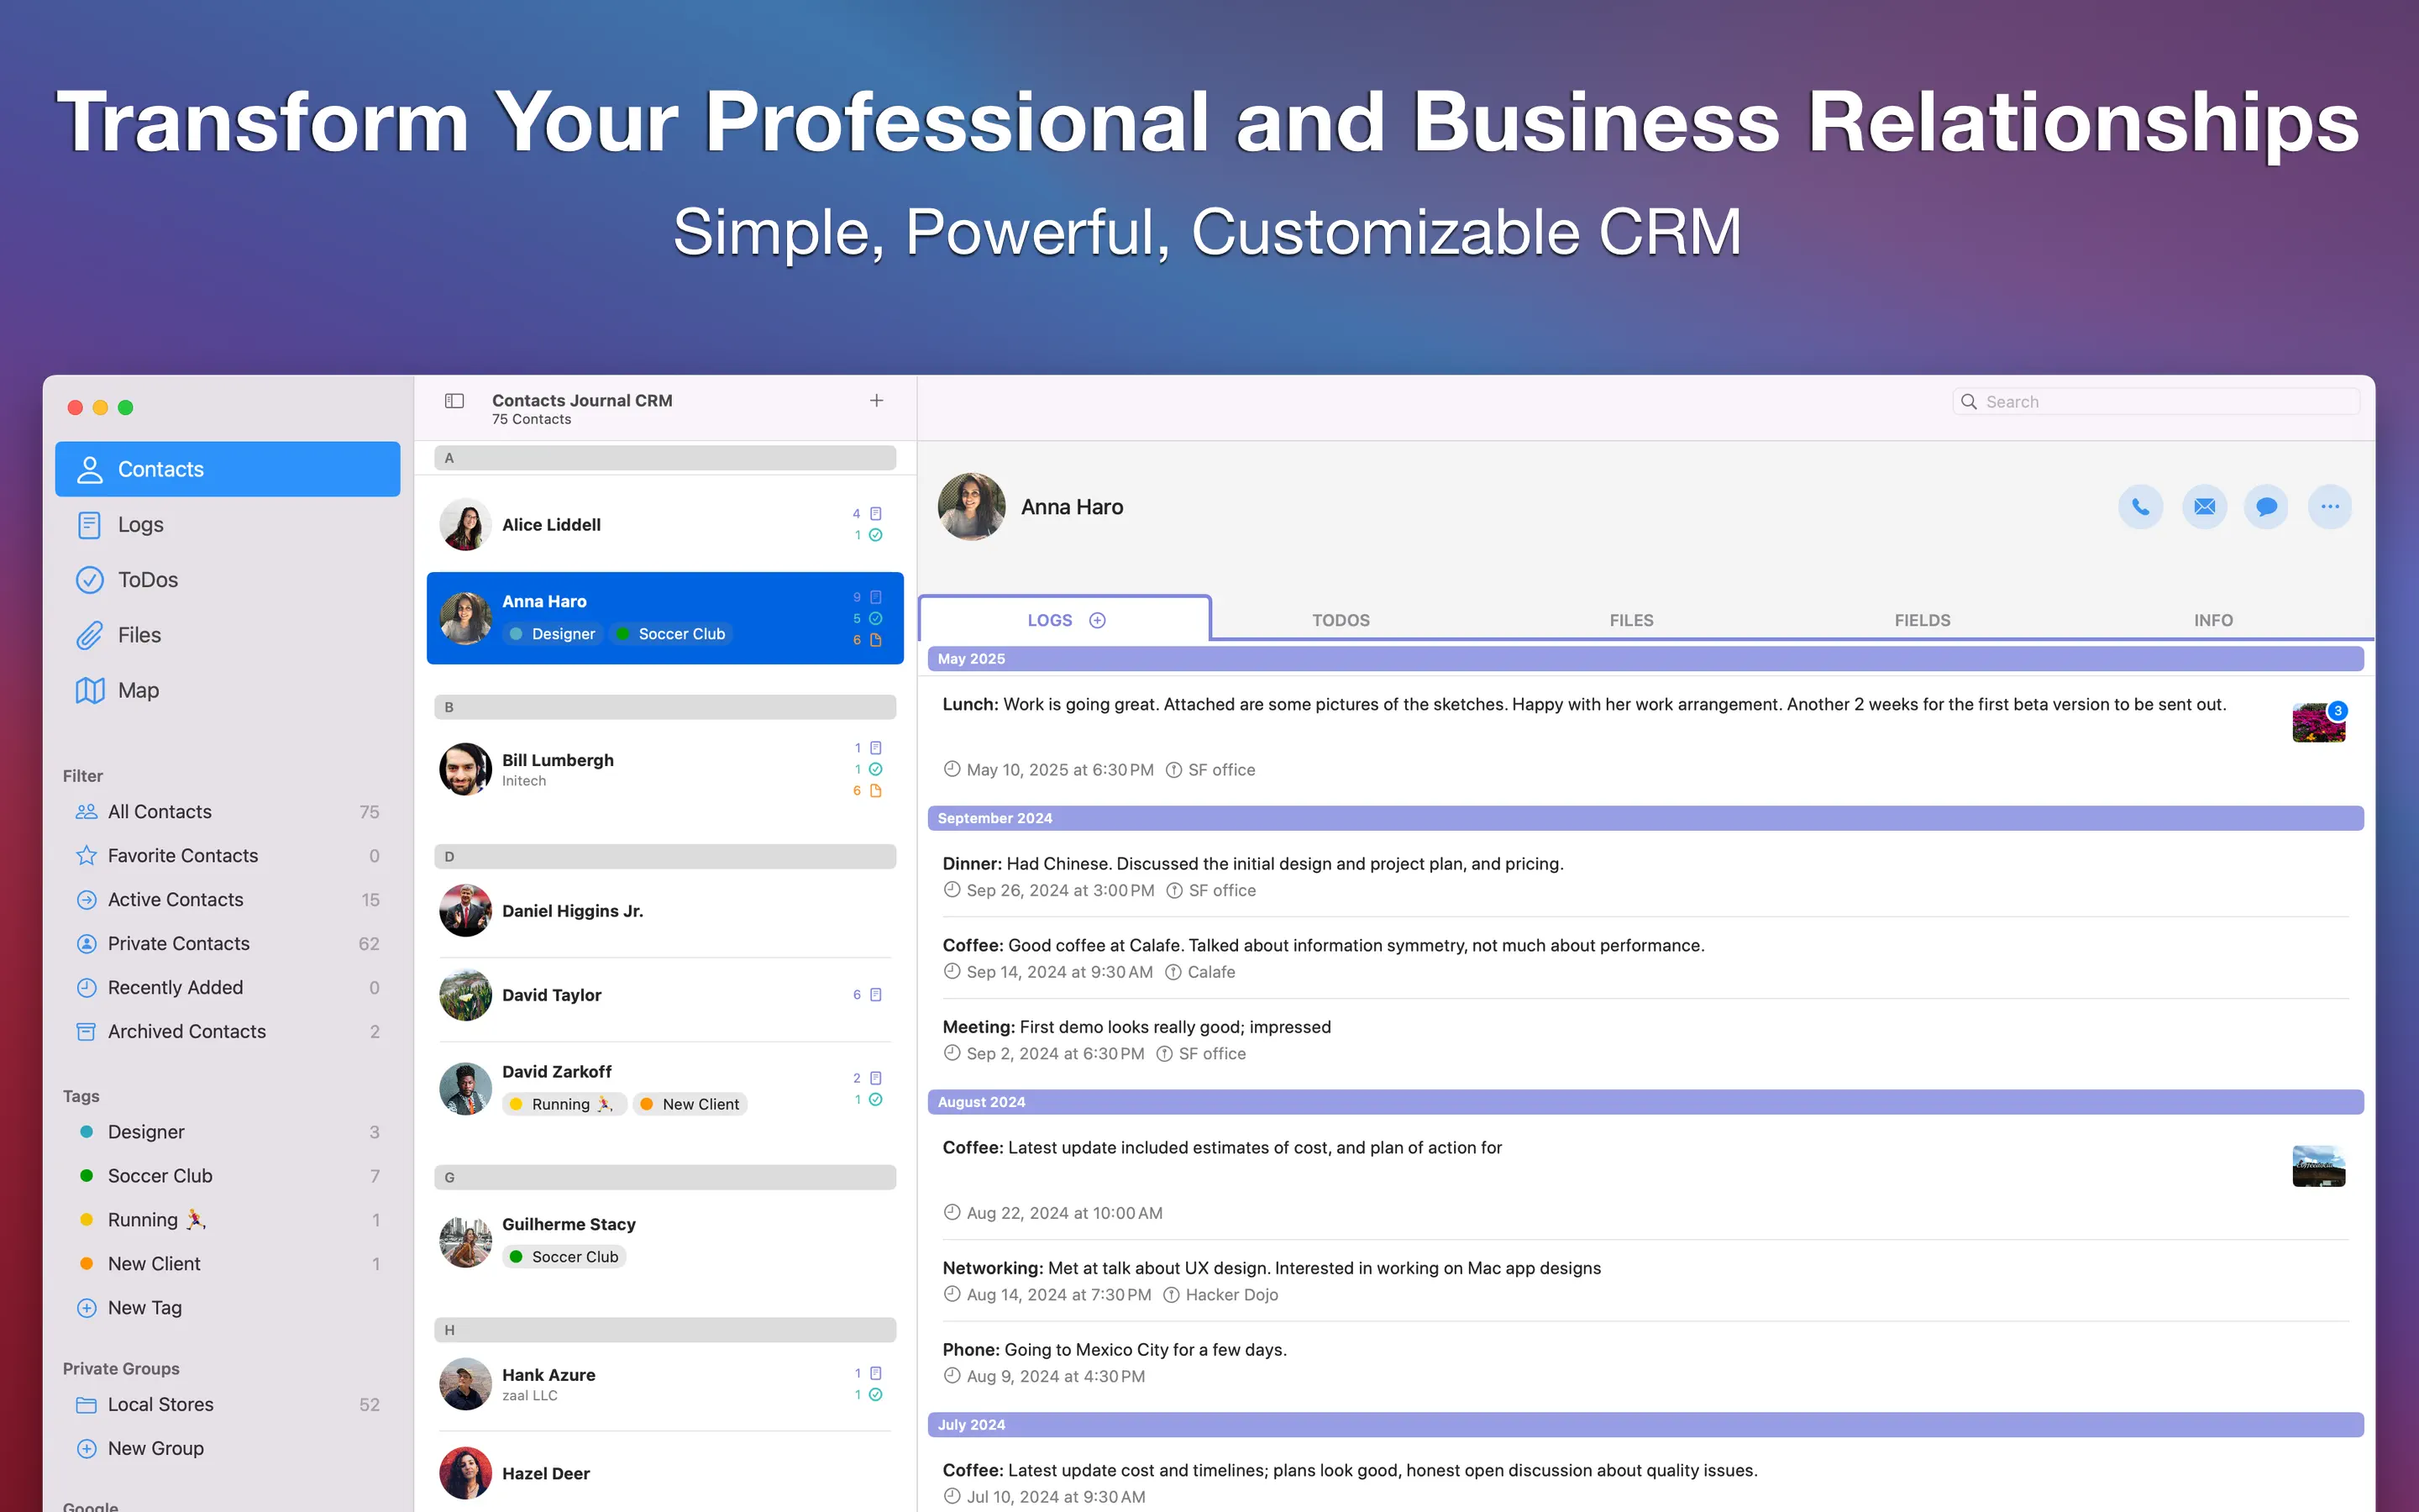2419x1512 pixels.
Task: Open the Map section in sidebar
Action: (x=138, y=690)
